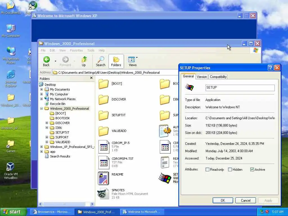The image size is (288, 216).
Task: Open the Favorites menu
Action: pyautogui.click(x=76, y=50)
